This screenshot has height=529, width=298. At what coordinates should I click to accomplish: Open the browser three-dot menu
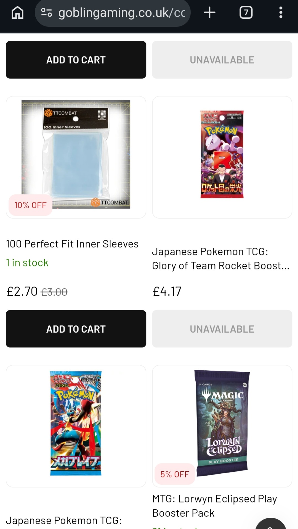click(x=281, y=13)
